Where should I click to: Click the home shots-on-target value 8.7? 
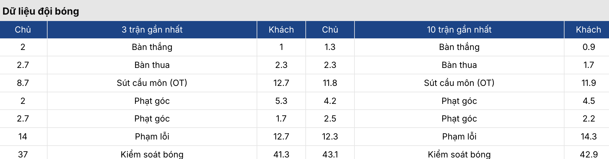pyautogui.click(x=23, y=83)
